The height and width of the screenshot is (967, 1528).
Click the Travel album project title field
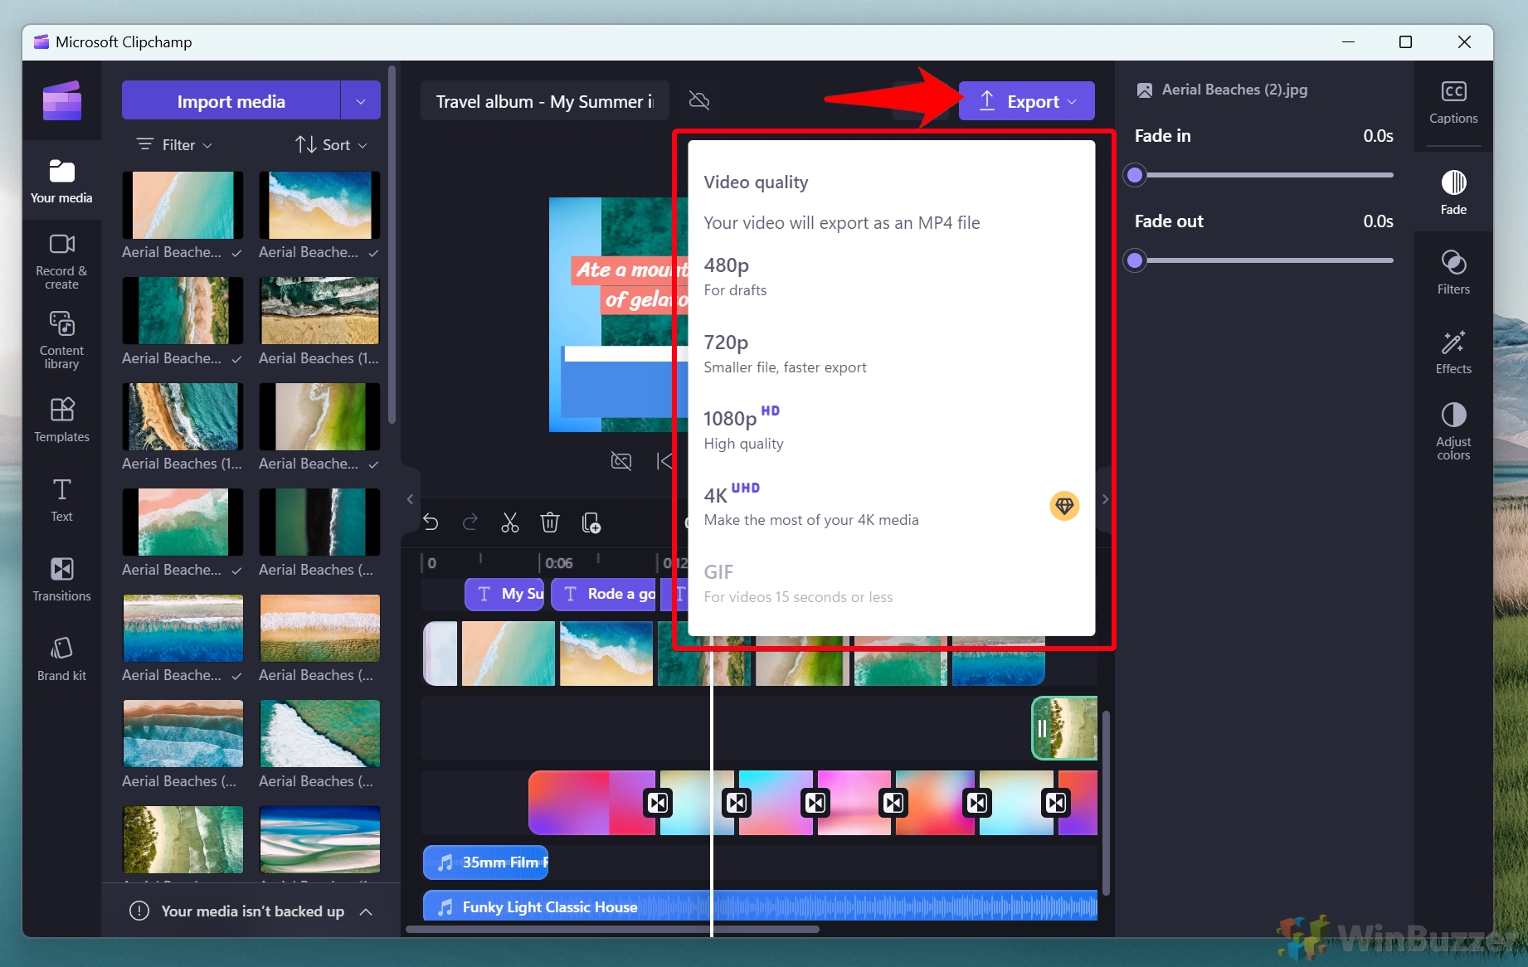coord(544,101)
